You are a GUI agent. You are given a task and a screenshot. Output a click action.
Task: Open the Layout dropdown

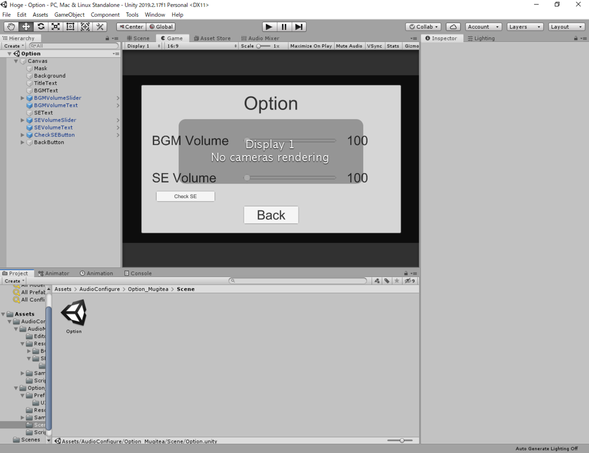566,27
